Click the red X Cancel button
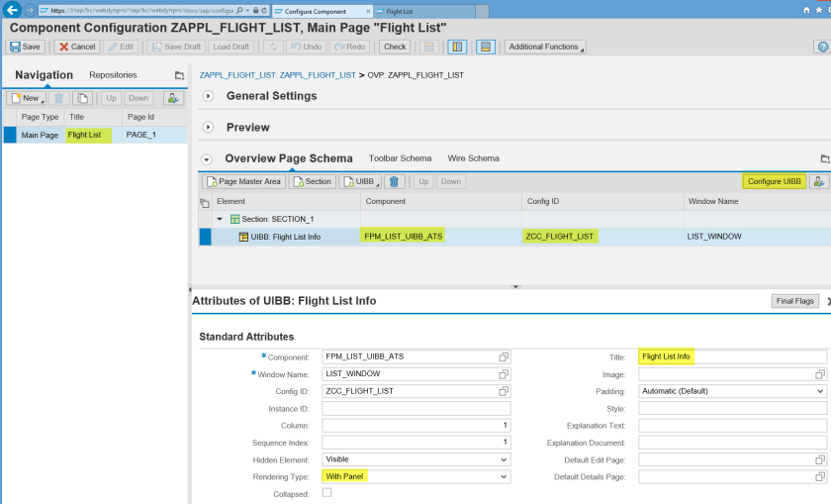 coord(76,47)
